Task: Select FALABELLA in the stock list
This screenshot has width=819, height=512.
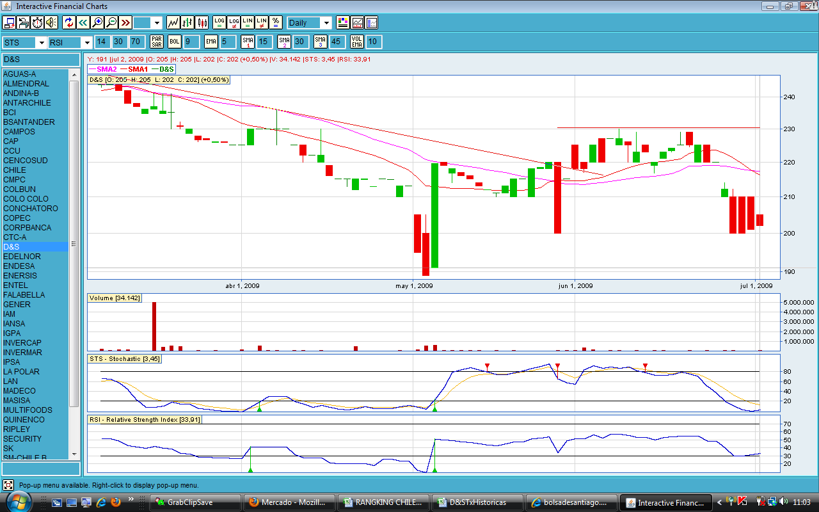Action: pos(35,295)
